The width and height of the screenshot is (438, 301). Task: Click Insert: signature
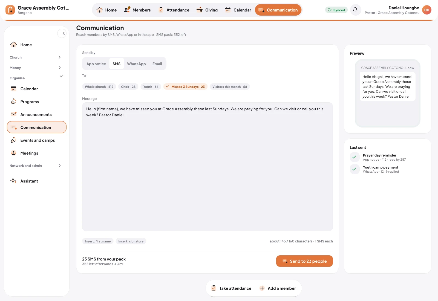[x=131, y=241]
